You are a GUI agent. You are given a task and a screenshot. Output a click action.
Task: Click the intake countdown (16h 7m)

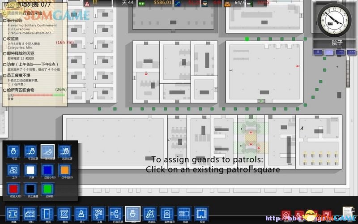[x=65, y=42]
